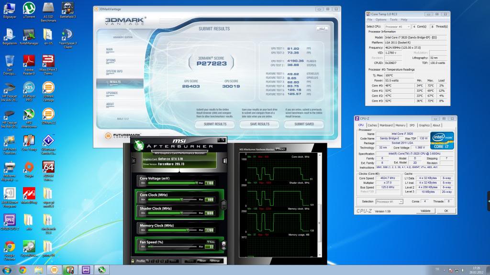Select the TeamSpeak 3 Client icon
The width and height of the screenshot is (490, 275).
click(67, 39)
